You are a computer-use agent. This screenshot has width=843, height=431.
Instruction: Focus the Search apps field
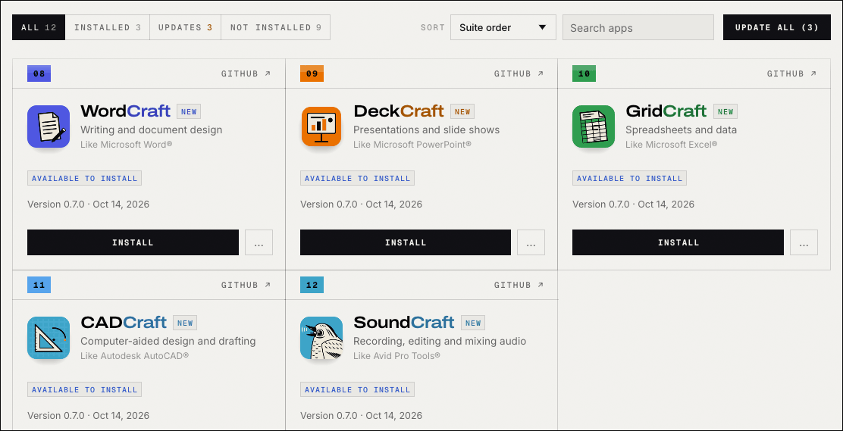638,27
